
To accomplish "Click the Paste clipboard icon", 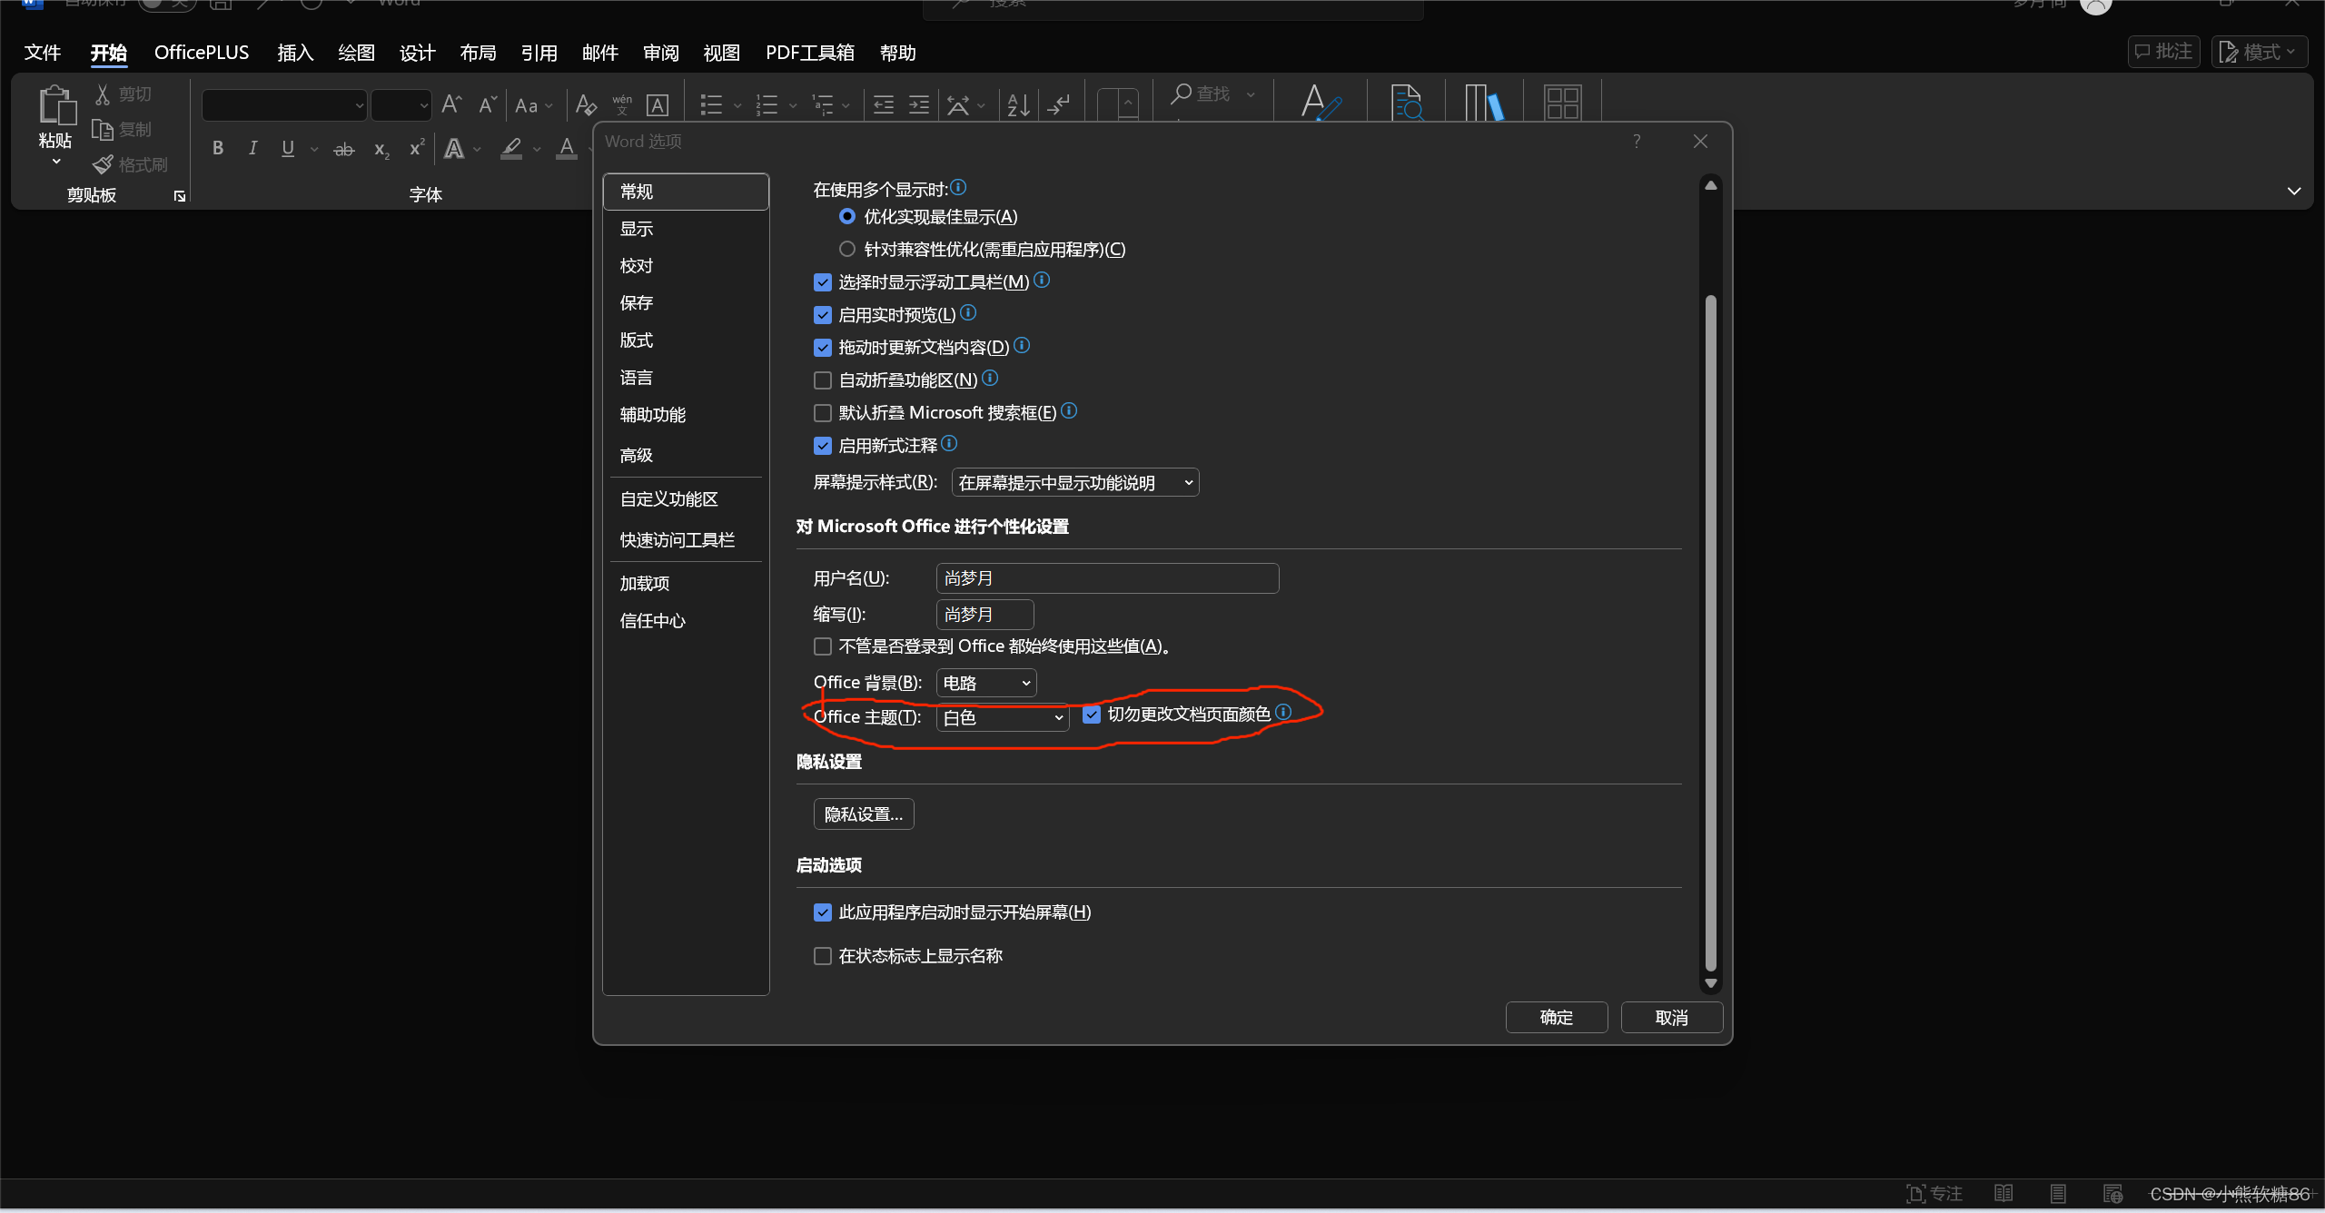I will click(x=55, y=107).
